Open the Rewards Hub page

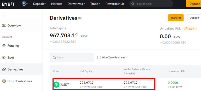click(115, 4)
